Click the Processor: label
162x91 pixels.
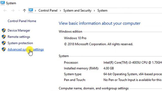pos(71,62)
